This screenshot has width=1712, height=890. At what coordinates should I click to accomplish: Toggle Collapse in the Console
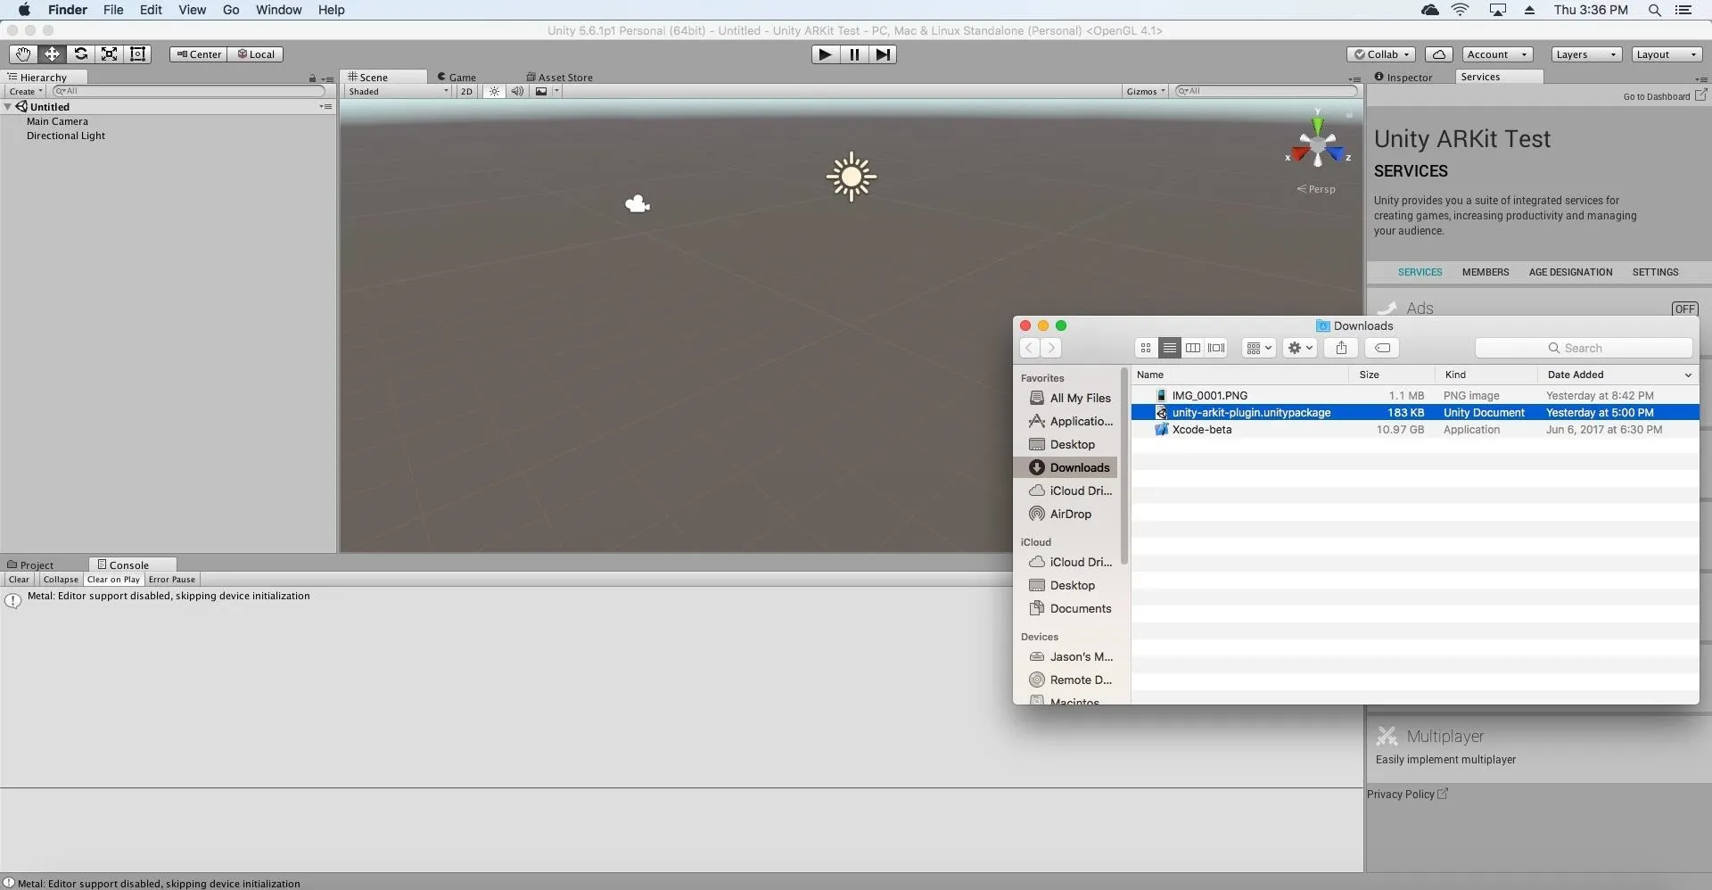pos(61,580)
